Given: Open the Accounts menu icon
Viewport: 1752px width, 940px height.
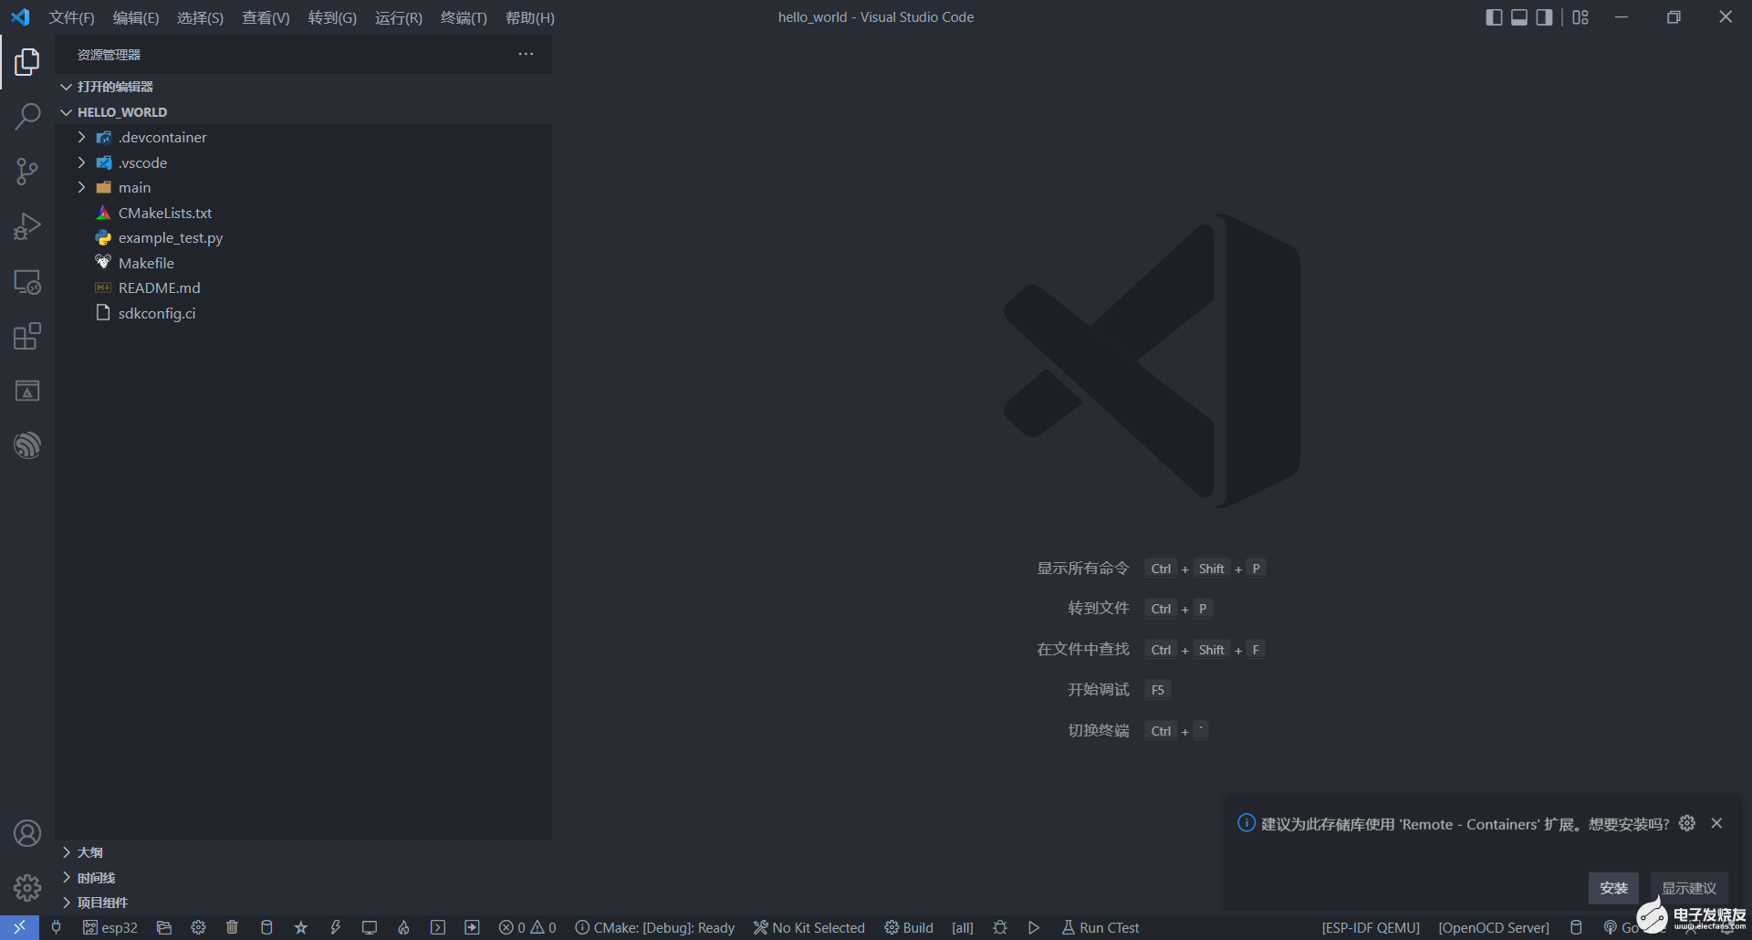Looking at the screenshot, I should click(x=27, y=833).
